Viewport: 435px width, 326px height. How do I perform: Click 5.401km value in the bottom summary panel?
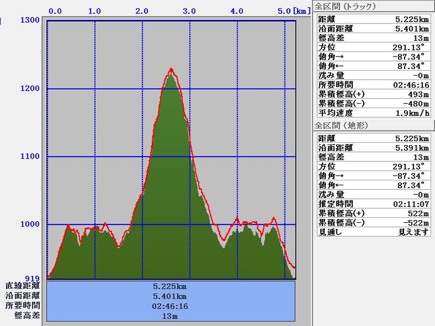coord(171,296)
